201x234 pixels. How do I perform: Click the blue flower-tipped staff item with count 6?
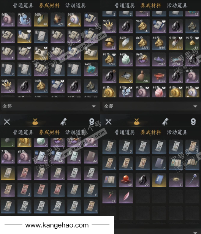click(x=192, y=180)
